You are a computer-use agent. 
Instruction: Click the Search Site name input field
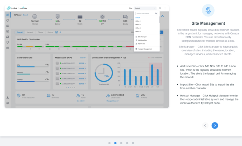pyautogui.click(x=145, y=13)
